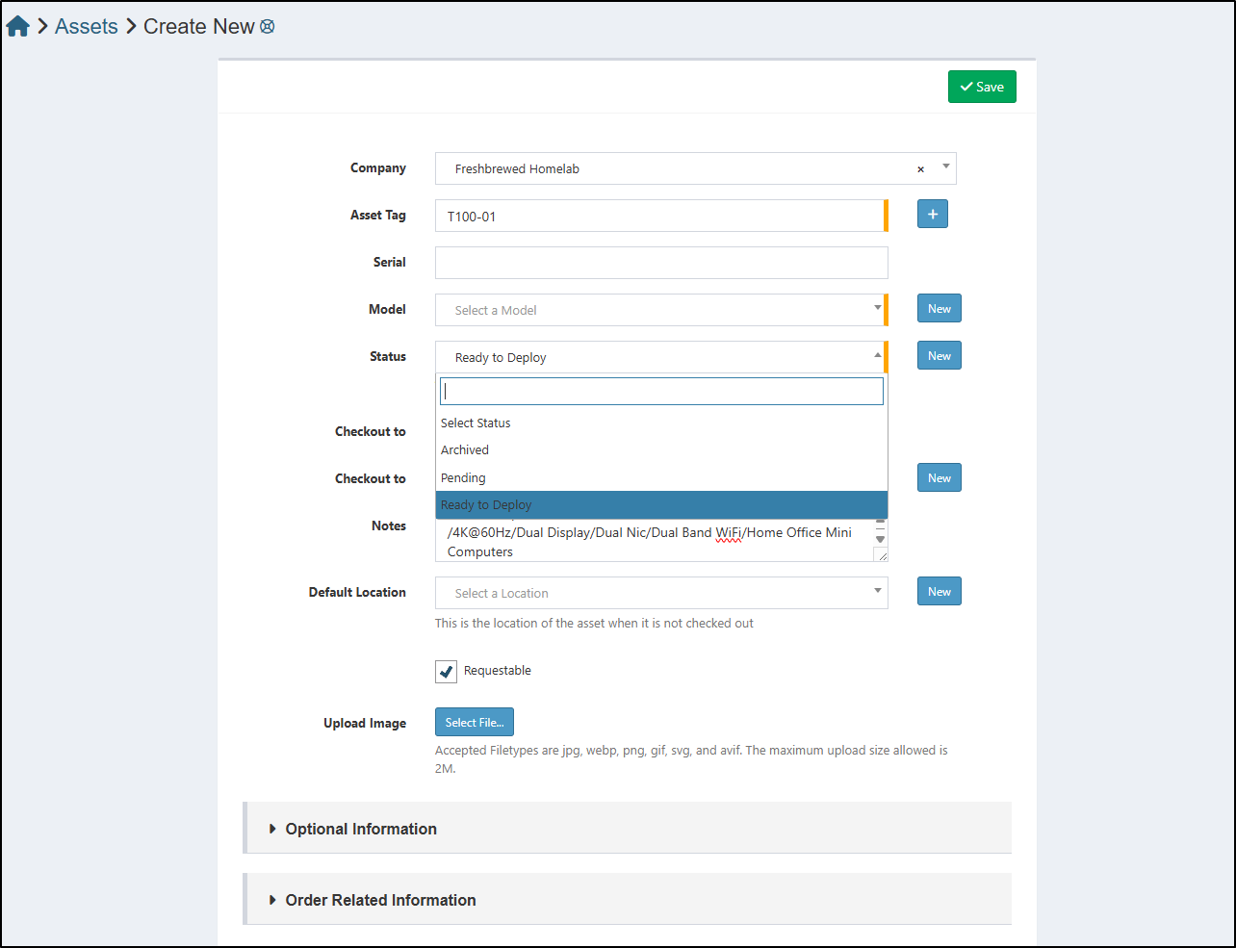The image size is (1236, 948).
Task: Click the green Save button
Action: coord(981,87)
